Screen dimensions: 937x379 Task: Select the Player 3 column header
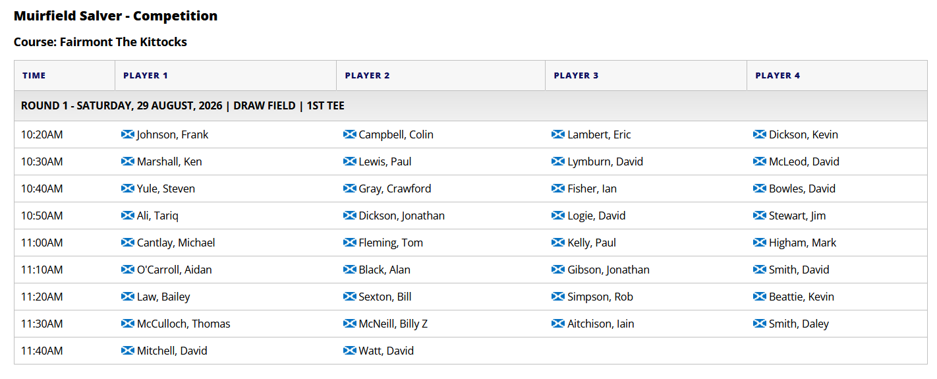(646, 75)
